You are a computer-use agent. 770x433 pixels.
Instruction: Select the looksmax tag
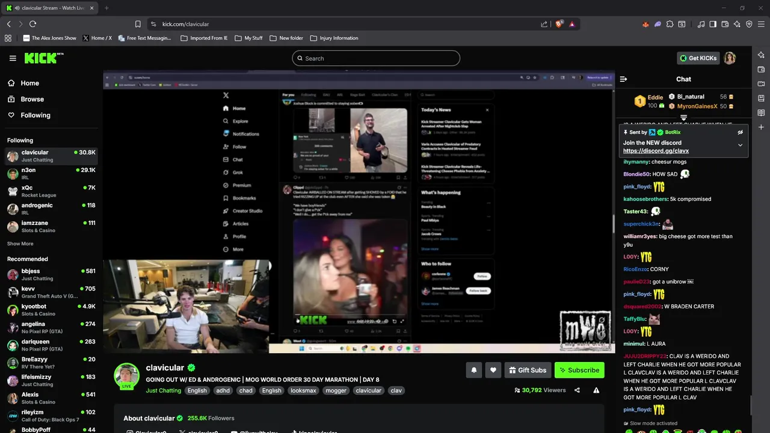tap(303, 390)
